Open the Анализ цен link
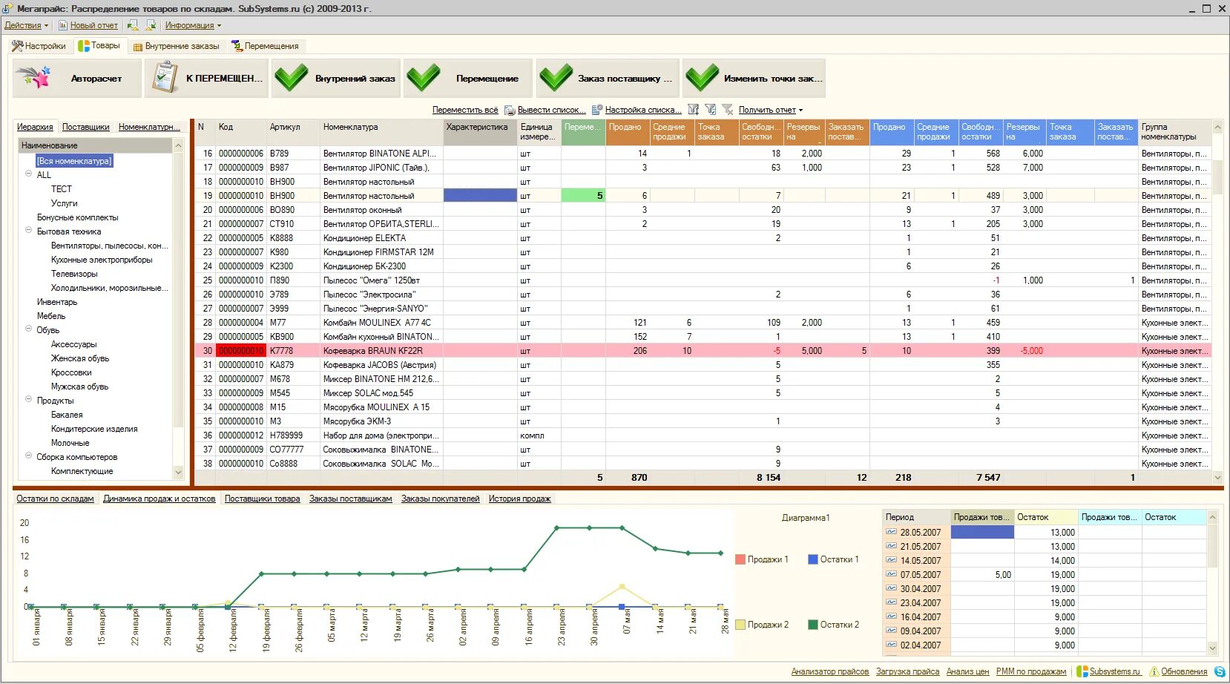Image resolution: width=1230 pixels, height=684 pixels. 967,671
